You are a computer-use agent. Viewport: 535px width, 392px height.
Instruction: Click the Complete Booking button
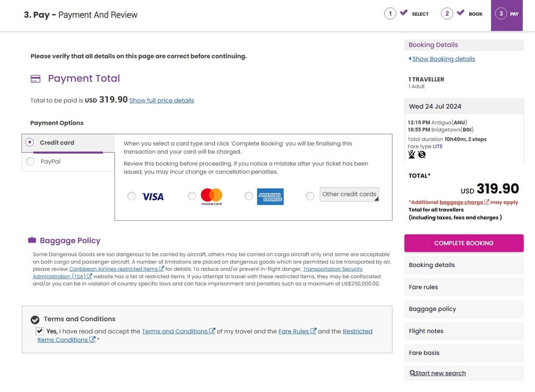(464, 243)
